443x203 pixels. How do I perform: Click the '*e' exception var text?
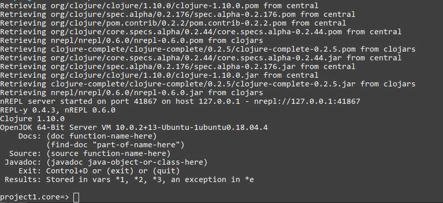click(x=249, y=179)
